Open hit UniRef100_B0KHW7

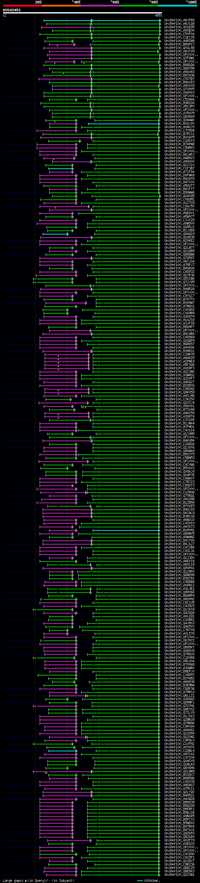pos(179,303)
